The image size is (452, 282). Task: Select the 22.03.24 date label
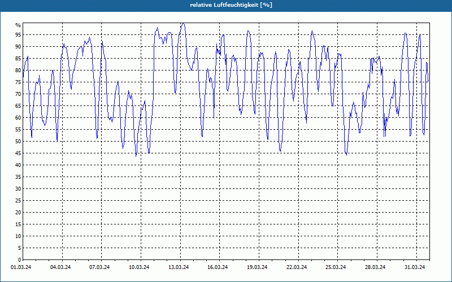point(297,267)
